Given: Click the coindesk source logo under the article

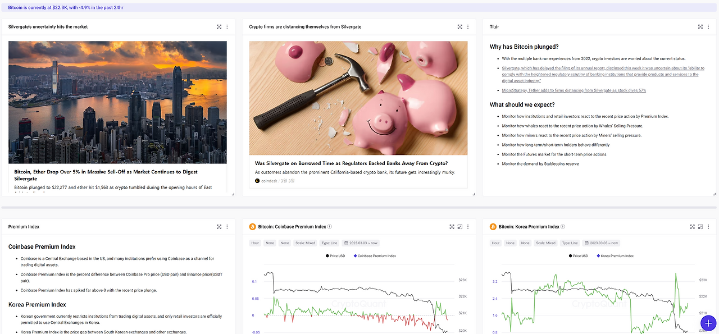Looking at the screenshot, I should [257, 181].
